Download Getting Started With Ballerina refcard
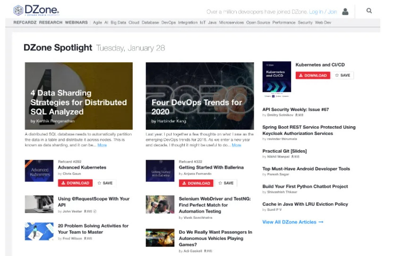The image size is (394, 256). pyautogui.click(x=196, y=183)
